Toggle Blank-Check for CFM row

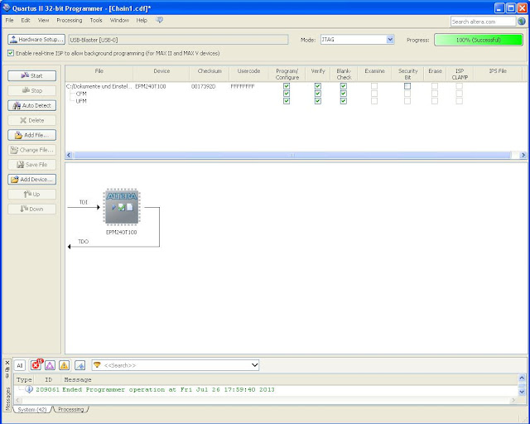344,94
